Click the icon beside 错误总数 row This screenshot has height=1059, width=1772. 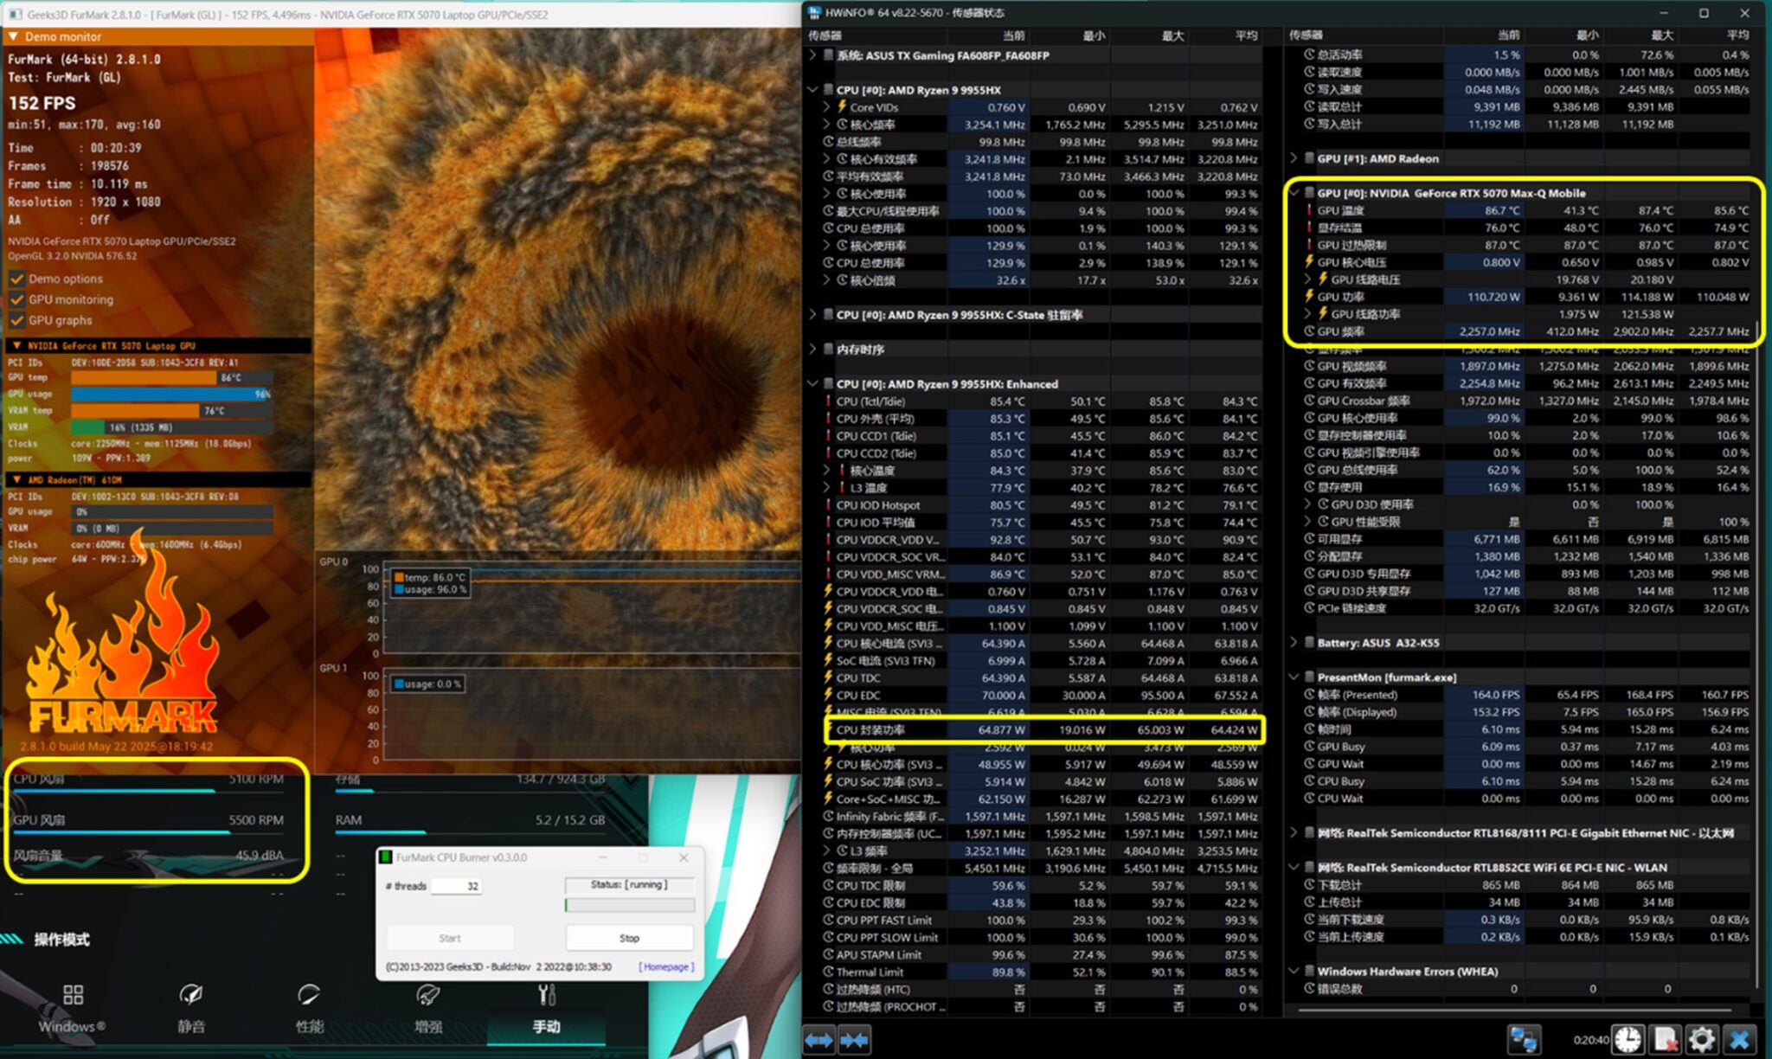[1310, 989]
